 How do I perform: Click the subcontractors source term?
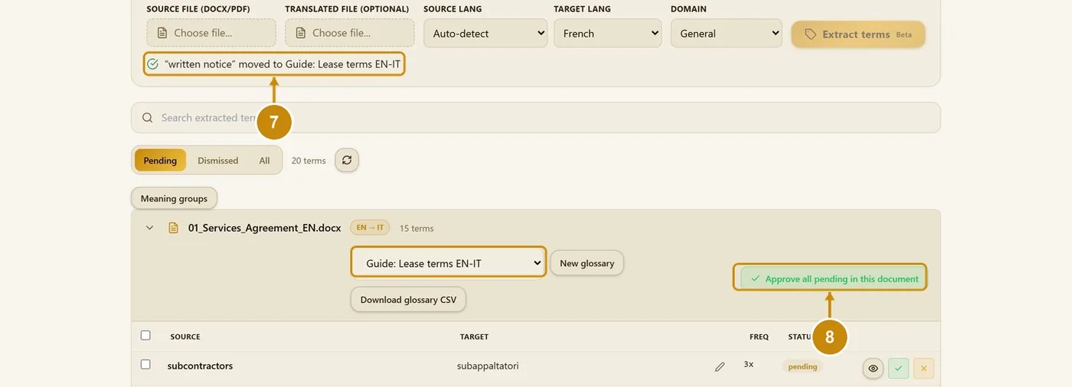pyautogui.click(x=200, y=366)
